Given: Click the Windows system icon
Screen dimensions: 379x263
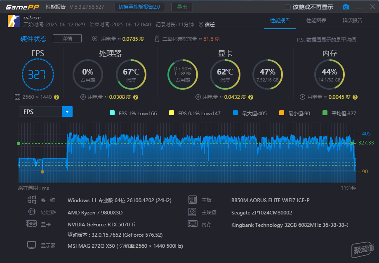Looking at the screenshot, I should click(32, 200).
